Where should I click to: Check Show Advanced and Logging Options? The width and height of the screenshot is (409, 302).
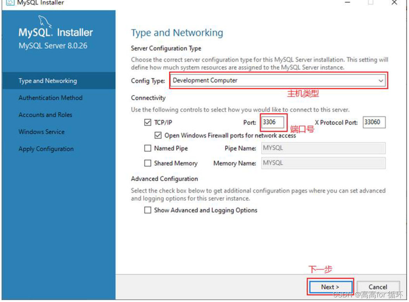tap(147, 210)
